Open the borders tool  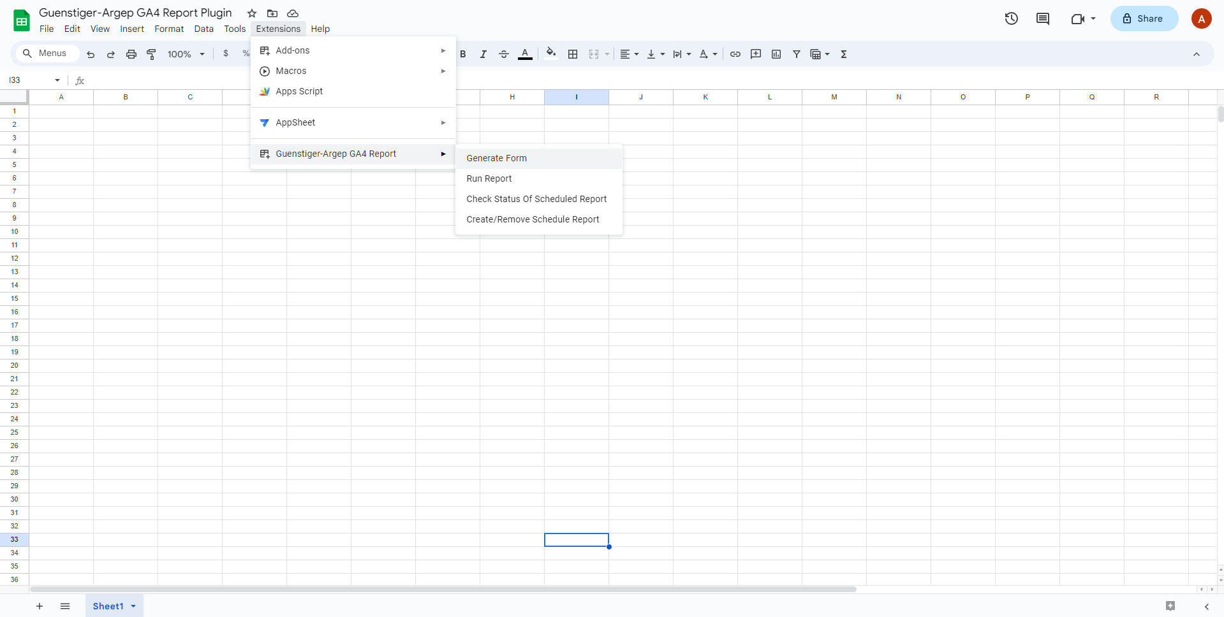[573, 54]
